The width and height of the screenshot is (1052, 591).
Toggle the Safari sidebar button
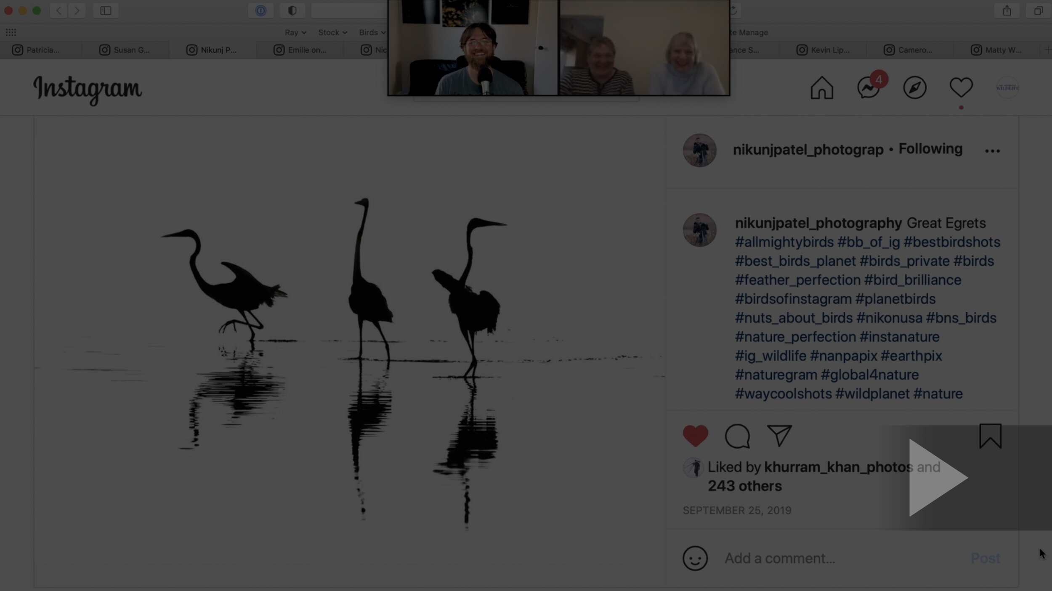click(106, 11)
